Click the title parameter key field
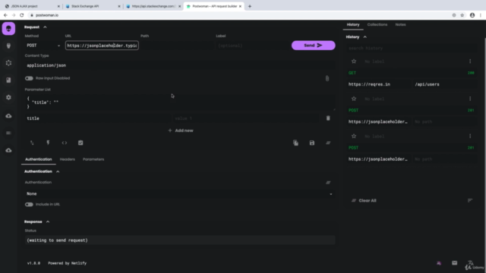486x273 pixels. point(98,118)
